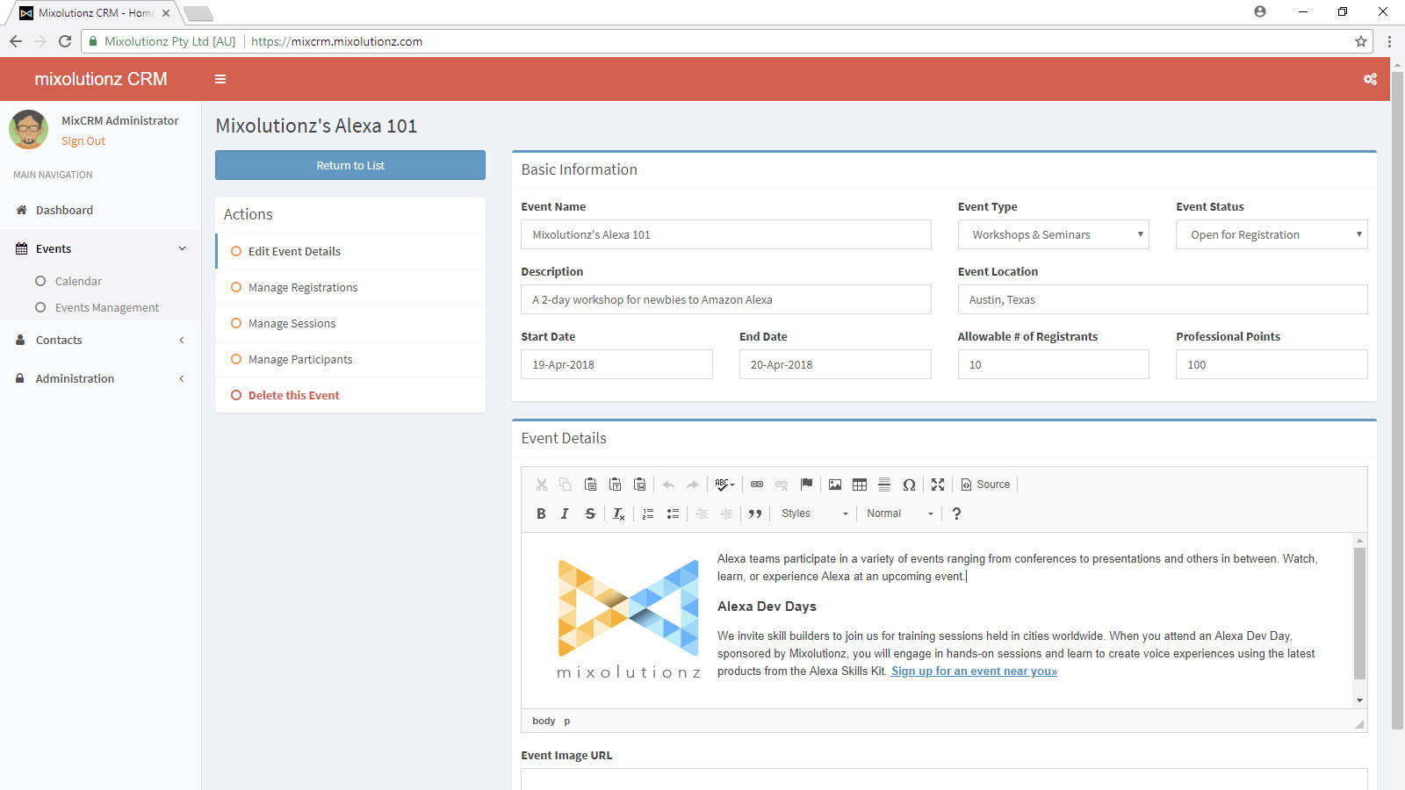Toggle strikethrough formatting
The width and height of the screenshot is (1405, 790).
click(x=590, y=513)
